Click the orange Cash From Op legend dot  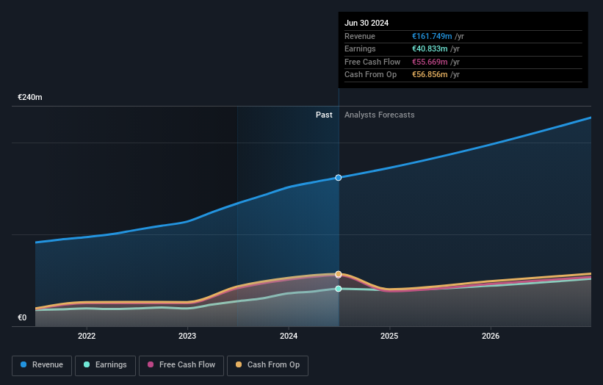239,364
